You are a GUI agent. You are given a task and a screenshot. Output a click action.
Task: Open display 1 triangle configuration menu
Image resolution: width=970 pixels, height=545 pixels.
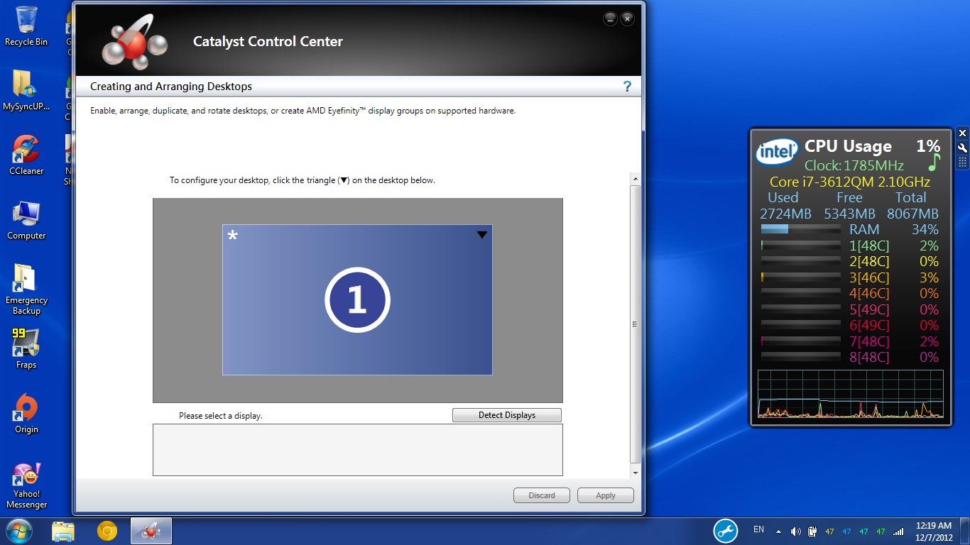click(482, 235)
